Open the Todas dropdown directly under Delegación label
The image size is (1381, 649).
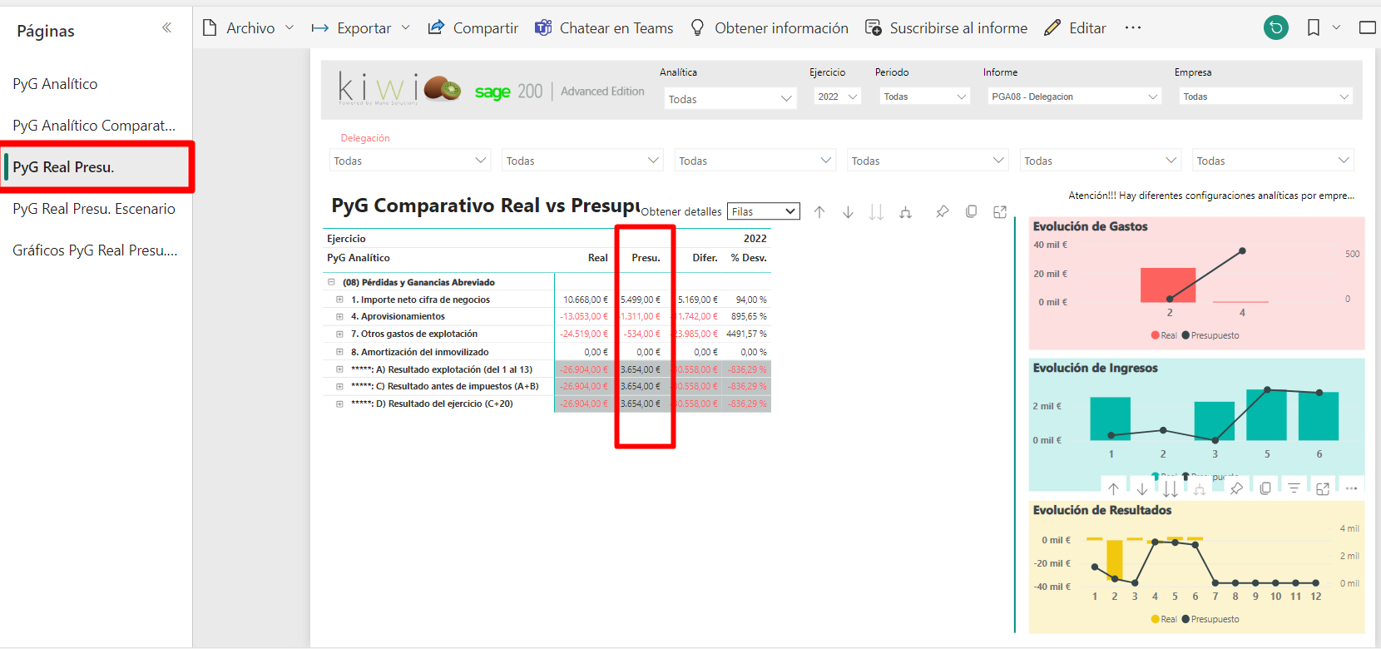(409, 161)
